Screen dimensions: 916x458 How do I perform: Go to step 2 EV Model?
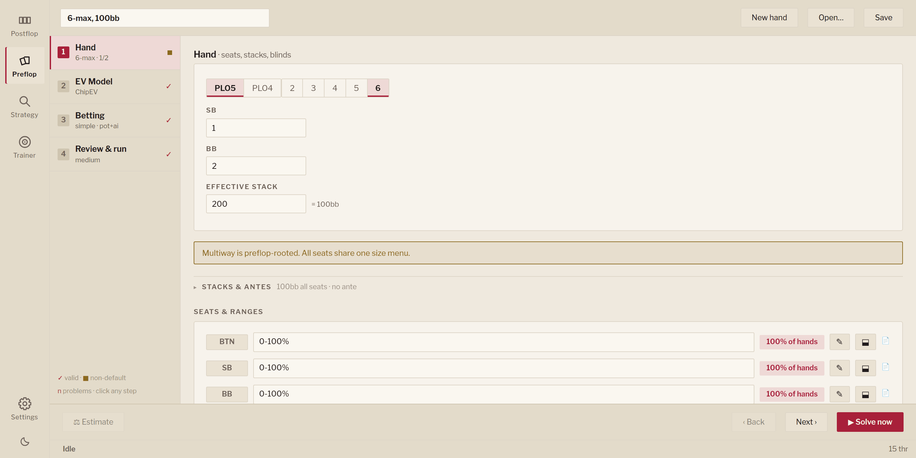tap(115, 86)
